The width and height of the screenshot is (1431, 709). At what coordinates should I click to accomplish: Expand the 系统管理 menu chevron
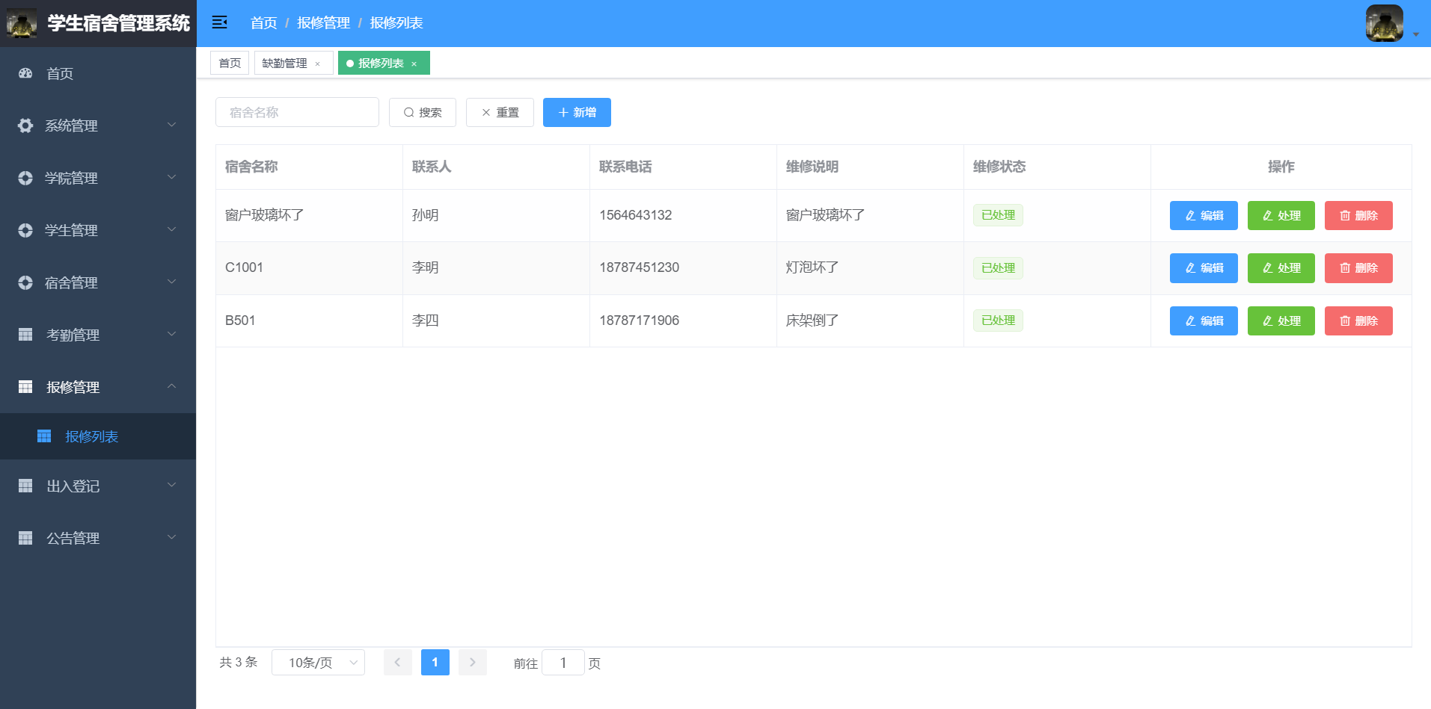point(171,125)
